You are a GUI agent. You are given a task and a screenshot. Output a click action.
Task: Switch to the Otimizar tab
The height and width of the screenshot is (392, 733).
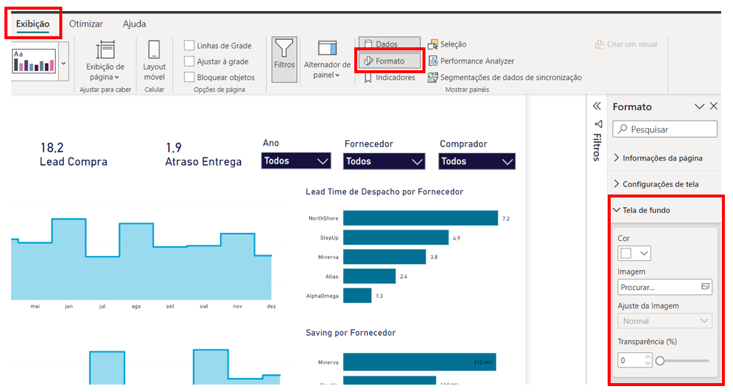click(86, 24)
